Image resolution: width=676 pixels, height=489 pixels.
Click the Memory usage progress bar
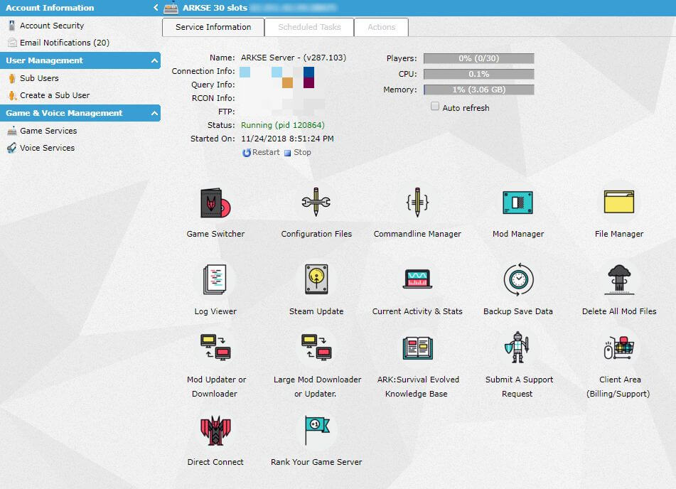point(478,90)
